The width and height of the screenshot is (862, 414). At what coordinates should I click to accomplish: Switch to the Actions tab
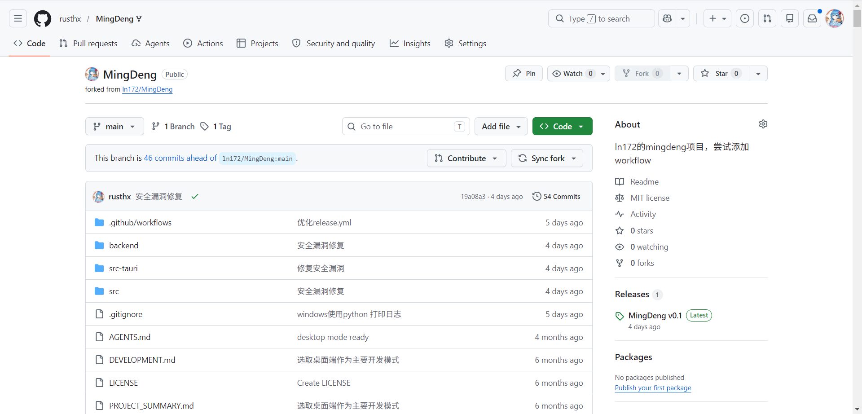pyautogui.click(x=203, y=44)
